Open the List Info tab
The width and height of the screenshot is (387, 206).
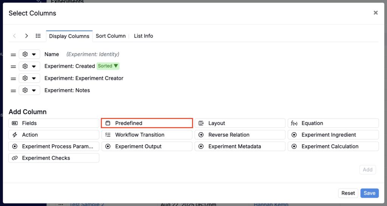(143, 36)
